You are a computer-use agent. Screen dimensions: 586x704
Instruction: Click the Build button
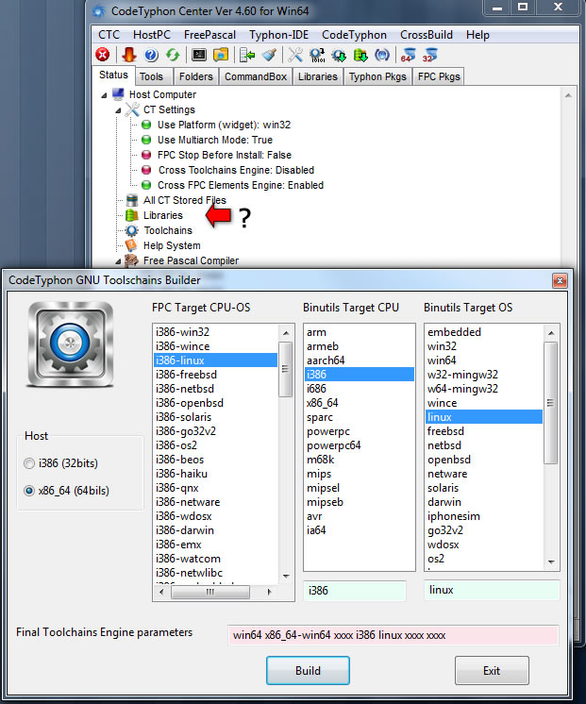coord(308,670)
